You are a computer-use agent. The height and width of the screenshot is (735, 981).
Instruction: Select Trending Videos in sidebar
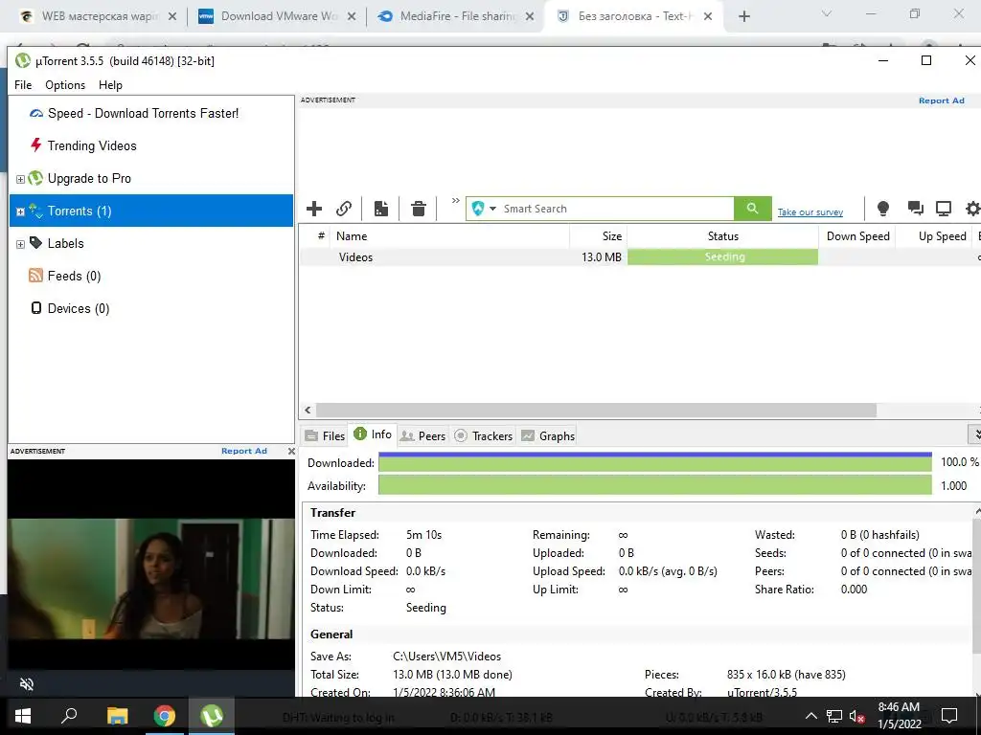(x=92, y=145)
